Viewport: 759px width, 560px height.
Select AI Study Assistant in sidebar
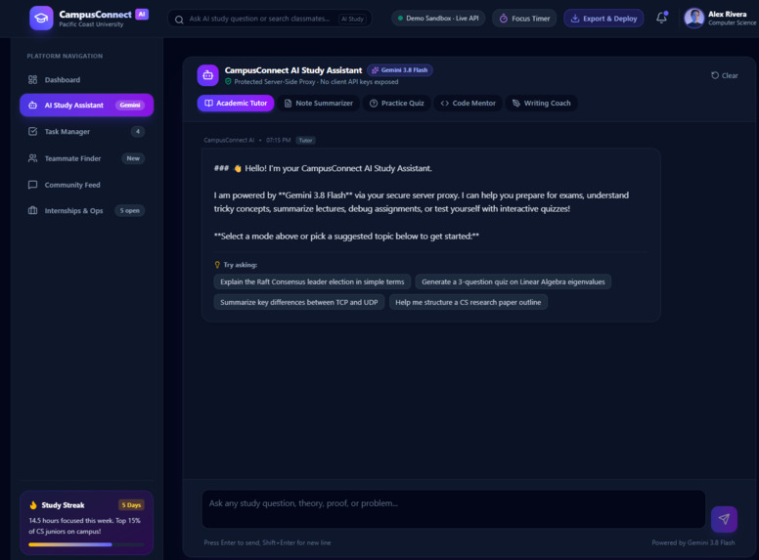click(87, 105)
